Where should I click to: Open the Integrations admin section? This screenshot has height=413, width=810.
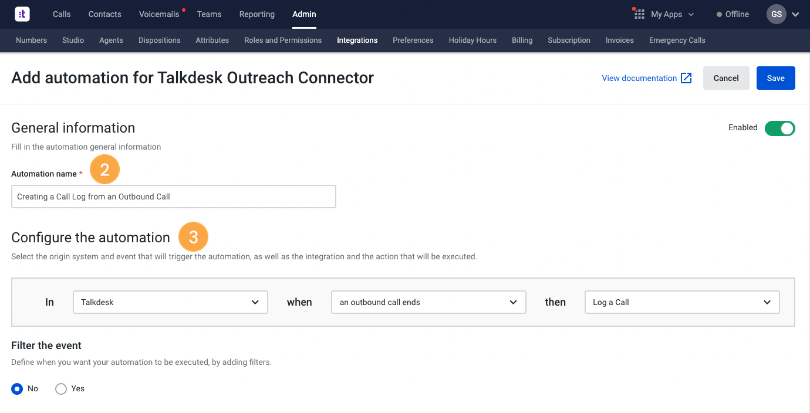click(357, 40)
